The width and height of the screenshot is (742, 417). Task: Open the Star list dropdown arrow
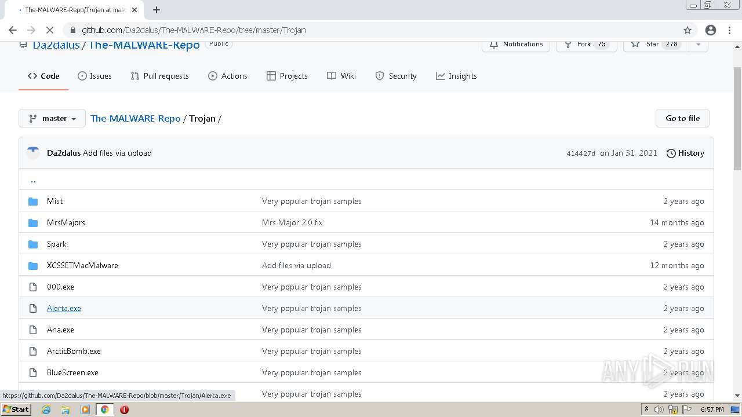tap(698, 45)
